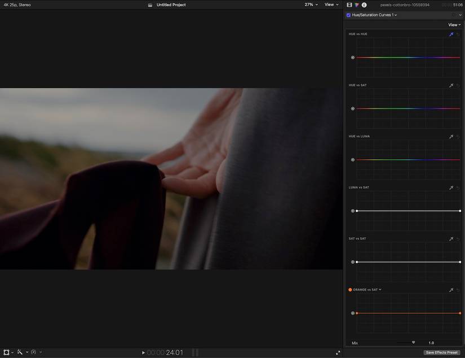Click the orange color swatch beside ORANGE vs SAT
This screenshot has height=358, width=465.
click(350, 289)
